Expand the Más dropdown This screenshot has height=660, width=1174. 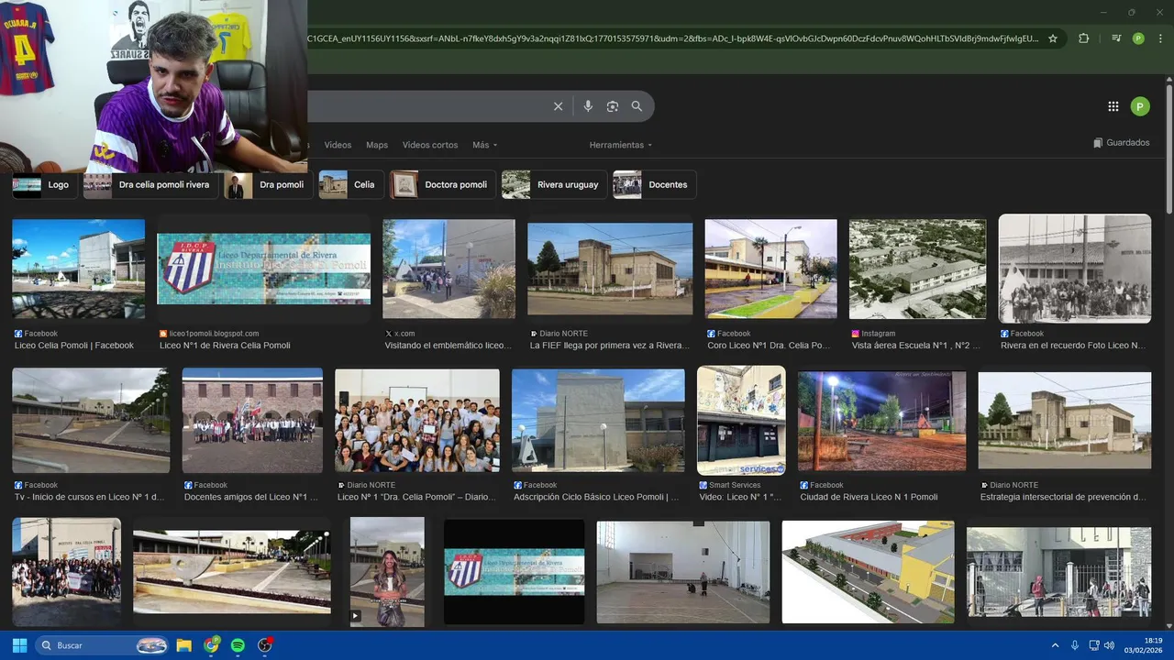485,145
